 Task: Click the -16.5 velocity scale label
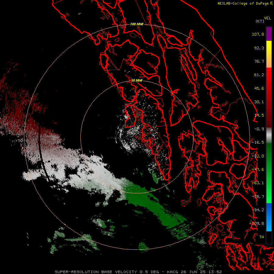(258, 142)
